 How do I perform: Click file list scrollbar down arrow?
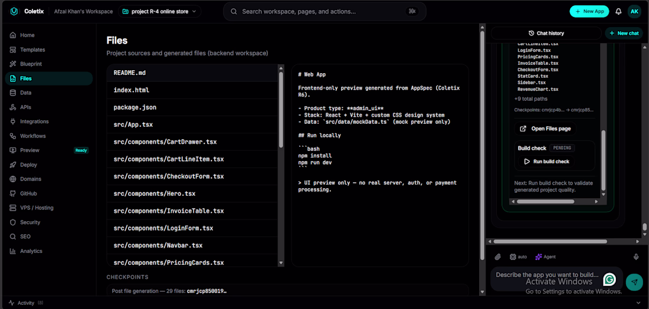(x=281, y=262)
